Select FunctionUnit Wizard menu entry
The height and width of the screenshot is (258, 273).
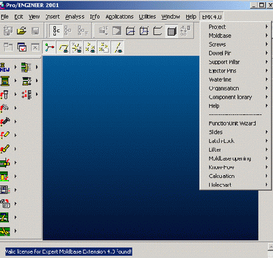[232, 123]
